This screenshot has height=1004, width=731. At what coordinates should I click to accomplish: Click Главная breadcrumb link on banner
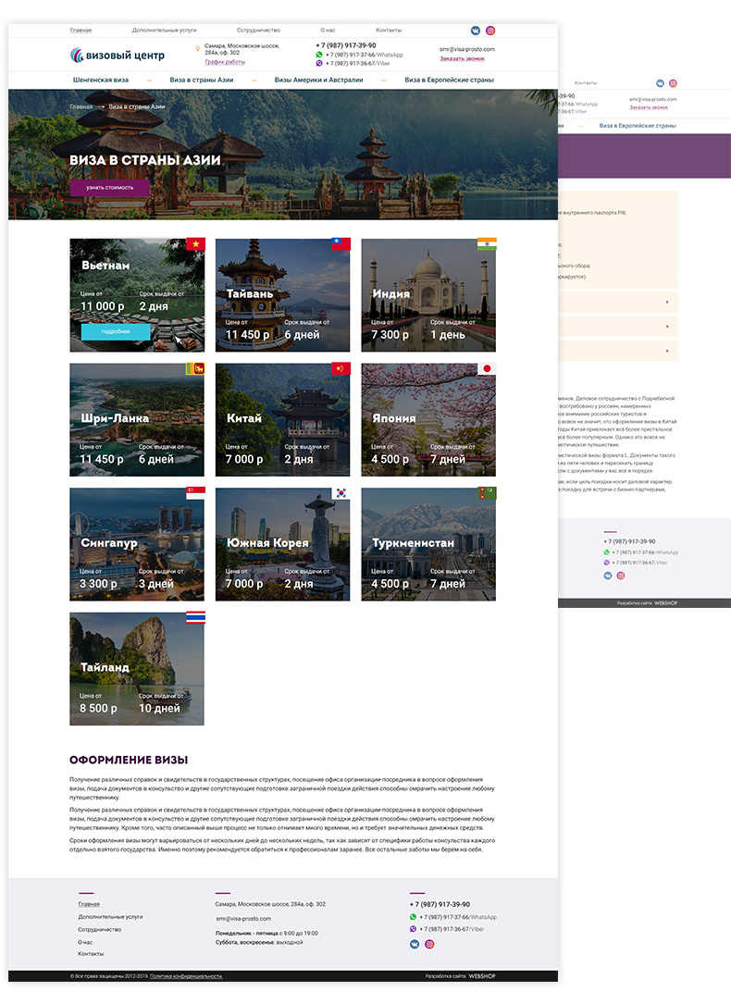click(81, 106)
